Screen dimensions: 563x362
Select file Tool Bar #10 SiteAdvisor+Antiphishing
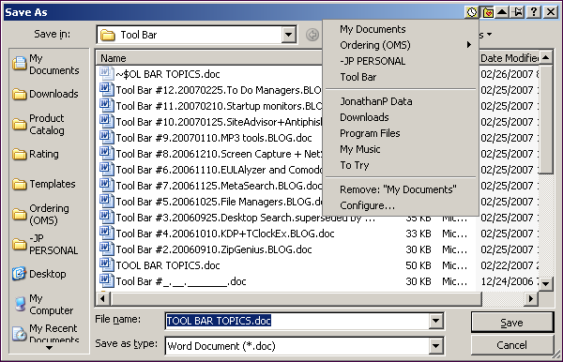pyautogui.click(x=219, y=122)
